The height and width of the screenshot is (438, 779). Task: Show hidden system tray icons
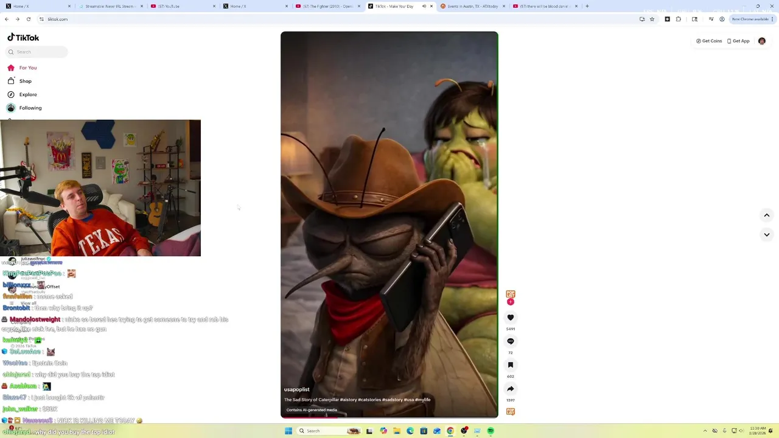705,431
